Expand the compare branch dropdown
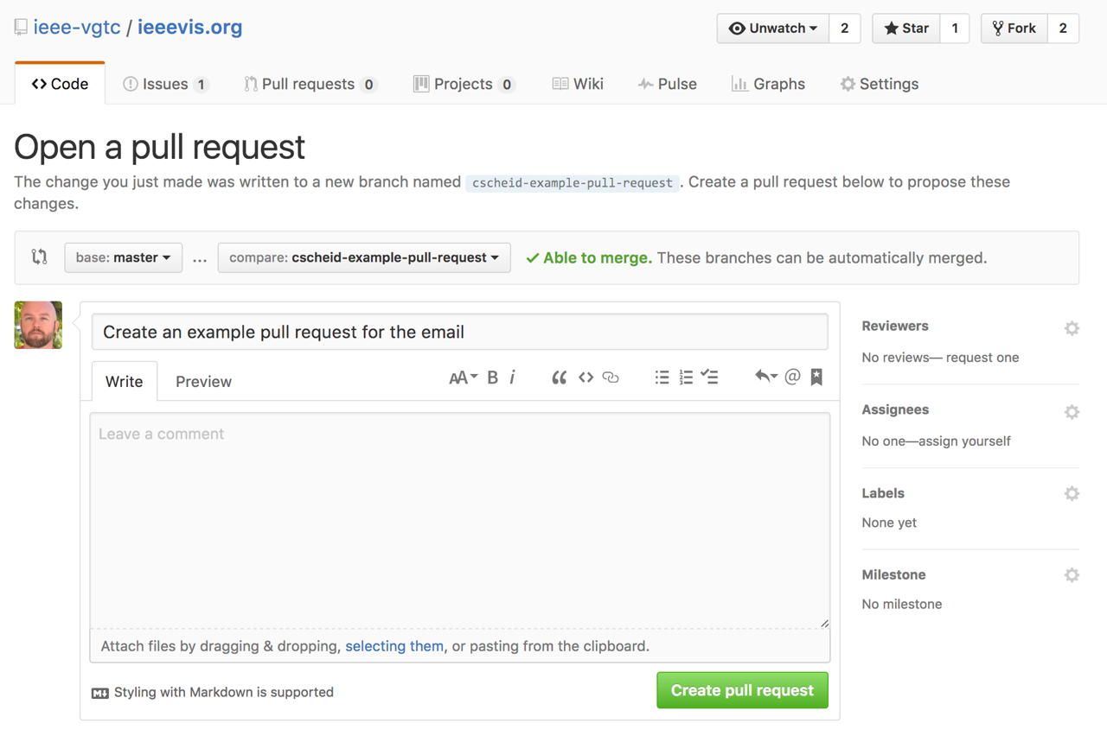1107x736 pixels. click(364, 257)
